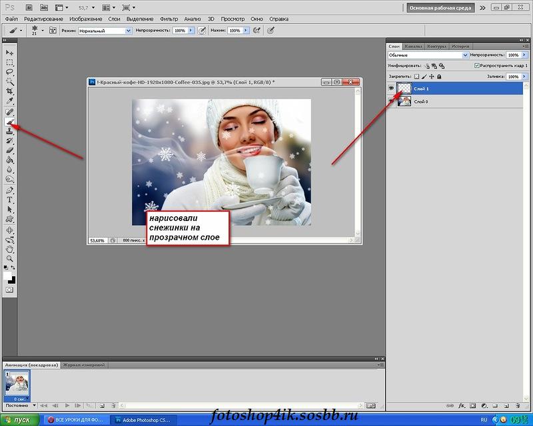Open the Фильтр menu

click(169, 19)
